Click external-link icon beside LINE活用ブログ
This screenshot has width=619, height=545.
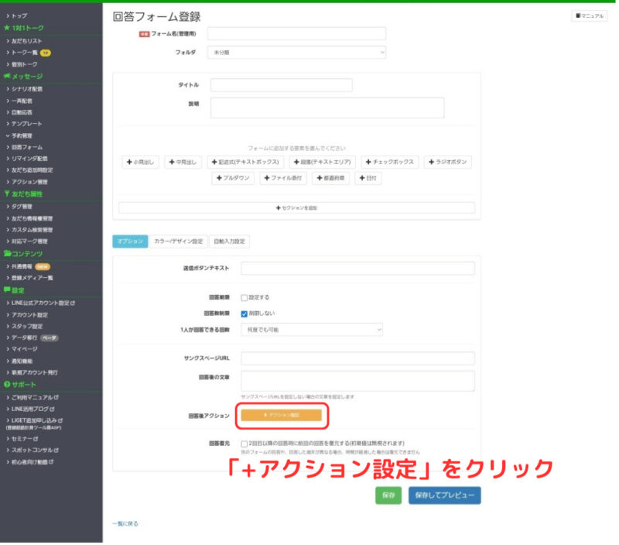52,410
